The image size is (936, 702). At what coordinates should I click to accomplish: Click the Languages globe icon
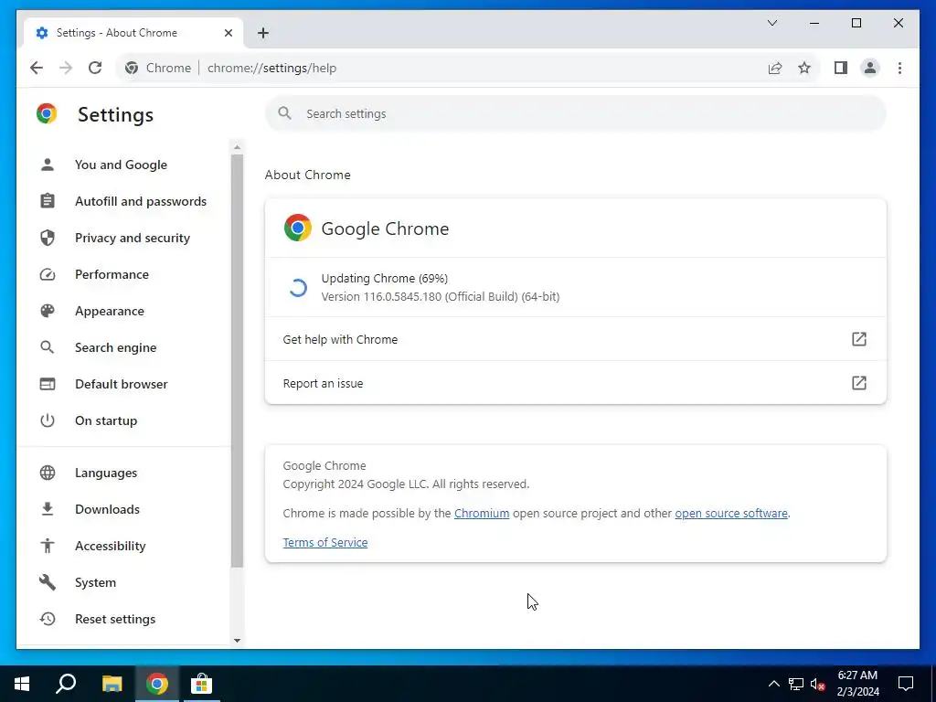(x=48, y=473)
